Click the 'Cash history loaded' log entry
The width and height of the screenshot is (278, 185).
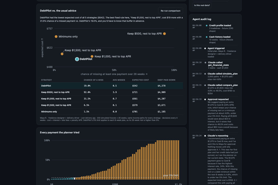click(215, 40)
